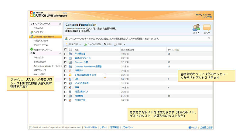Image resolution: width=243 pixels, height=140 pixels.
Task: Click the image file icon beside ロゴ
Action: pos(70,79)
